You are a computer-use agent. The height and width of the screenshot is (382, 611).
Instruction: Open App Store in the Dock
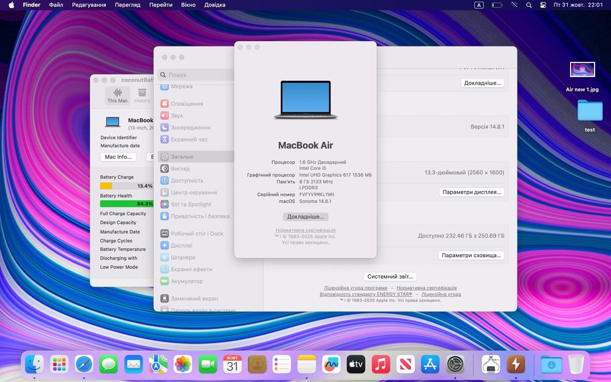pos(430,364)
